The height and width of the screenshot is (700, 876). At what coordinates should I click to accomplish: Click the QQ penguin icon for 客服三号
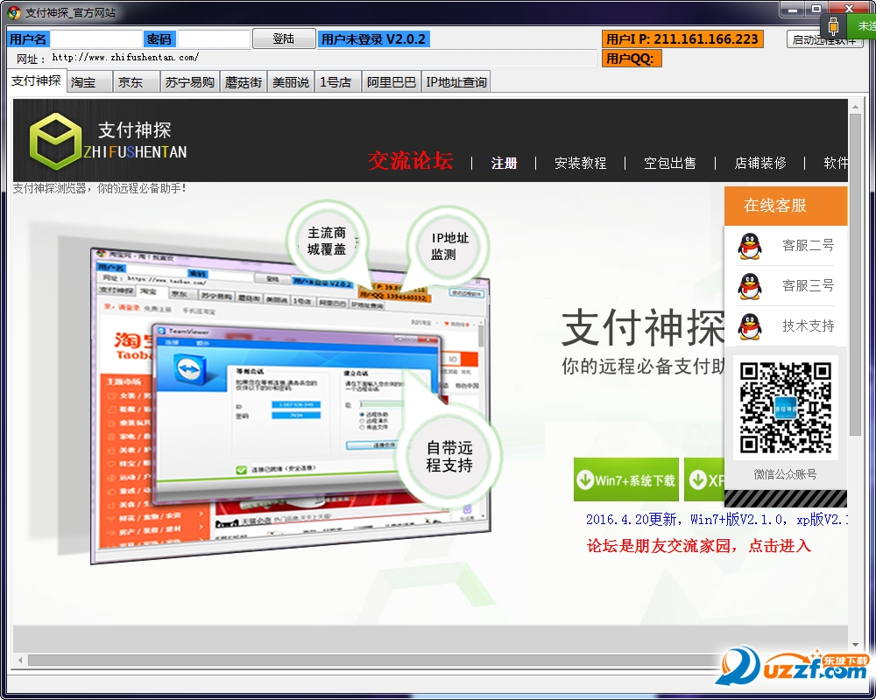pos(749,286)
